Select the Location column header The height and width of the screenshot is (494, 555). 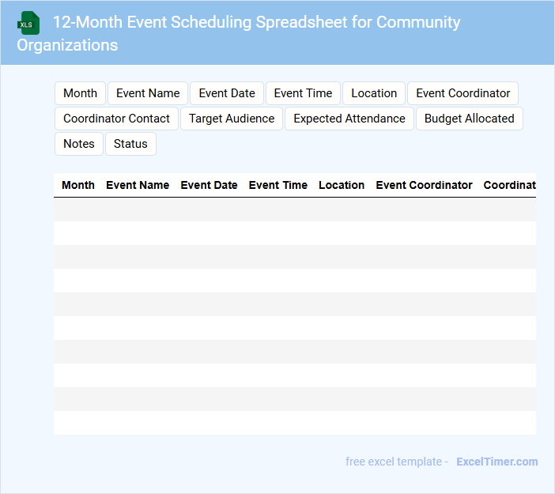(342, 185)
